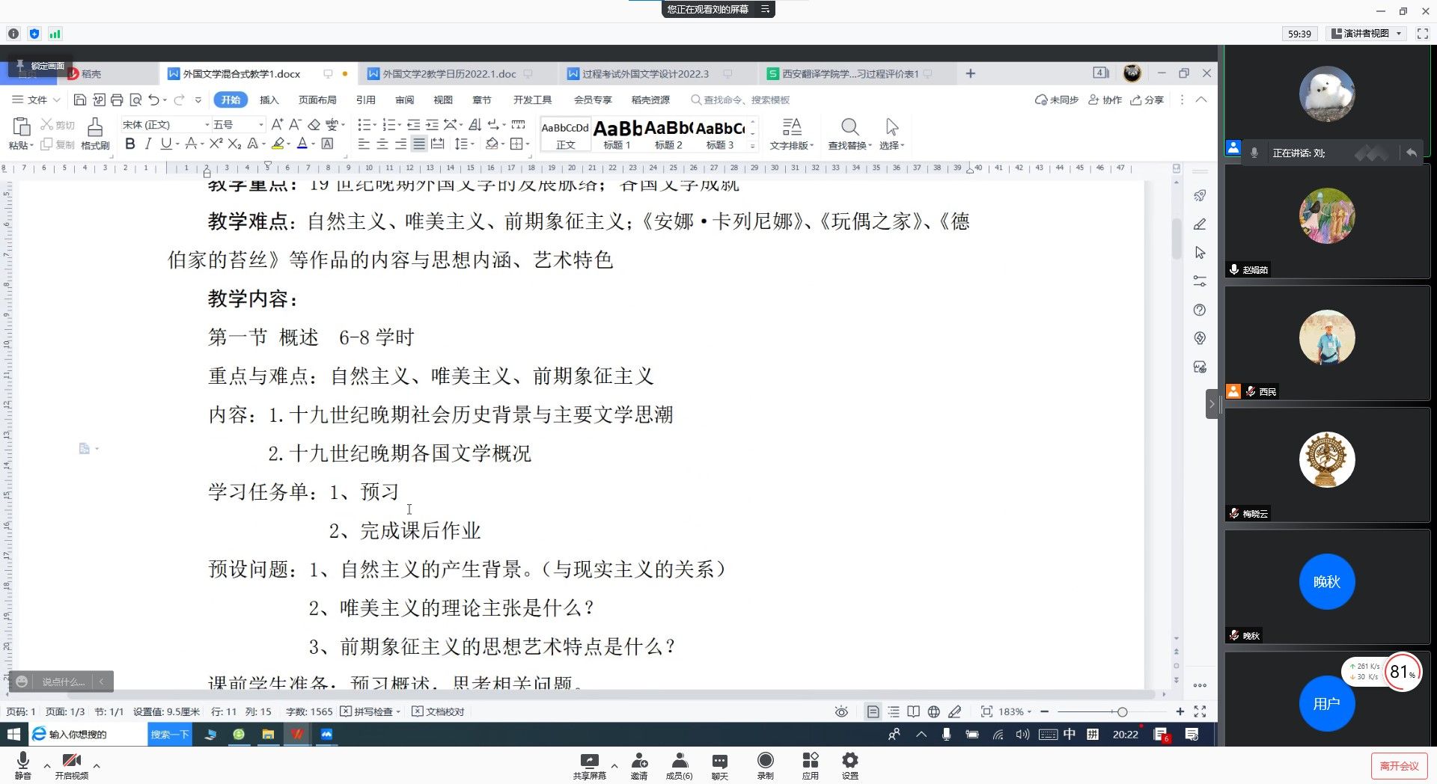This screenshot has width=1437, height=784.
Task: Click the clear formatting eraser icon
Action: [314, 124]
